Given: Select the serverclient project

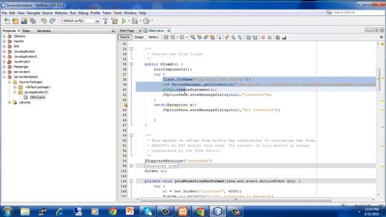Looking at the screenshot, I should [22, 72].
